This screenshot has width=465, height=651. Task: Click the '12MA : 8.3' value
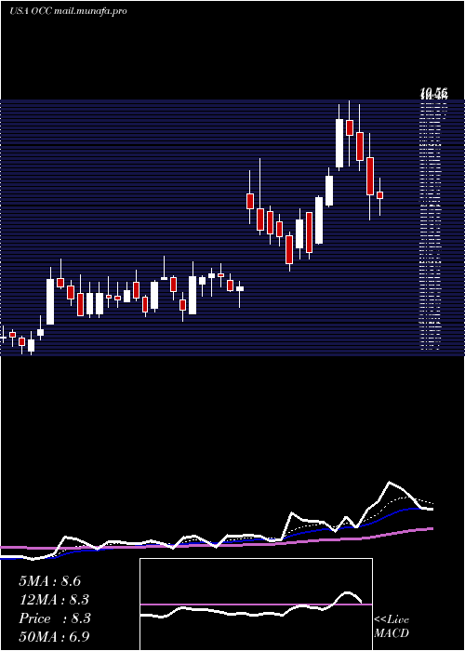tap(54, 600)
